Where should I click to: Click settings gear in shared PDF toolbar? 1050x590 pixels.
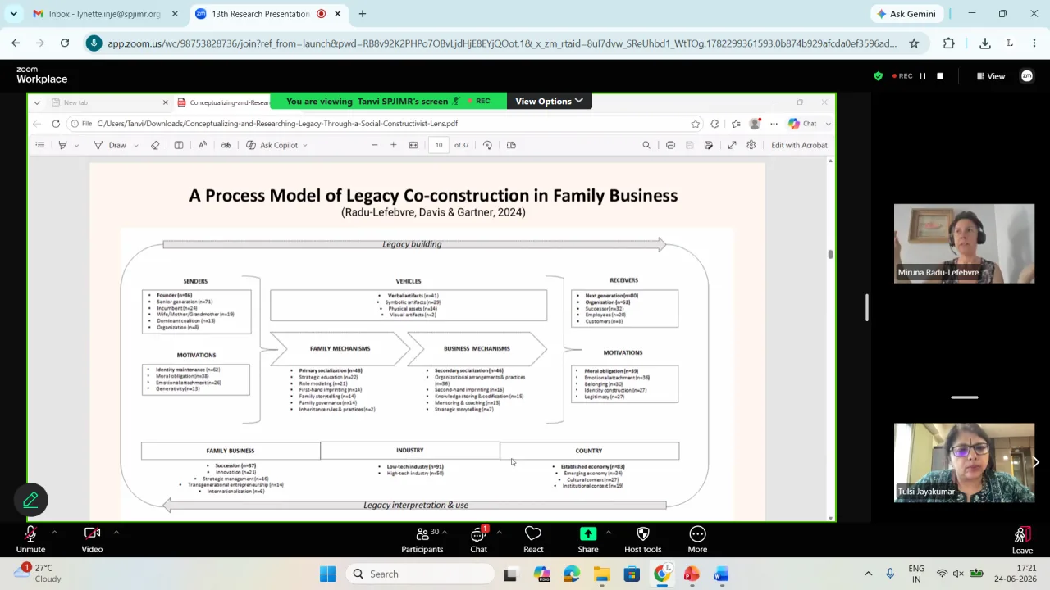751,145
